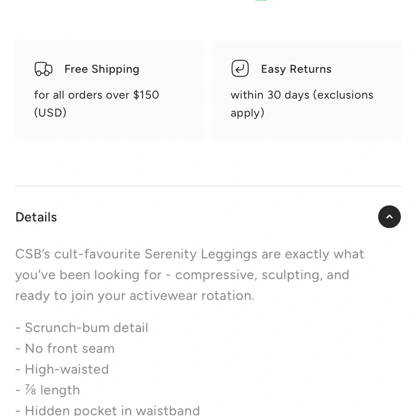Click the upward chevron inside the dark circle
This screenshot has height=416, width=416.
click(389, 217)
